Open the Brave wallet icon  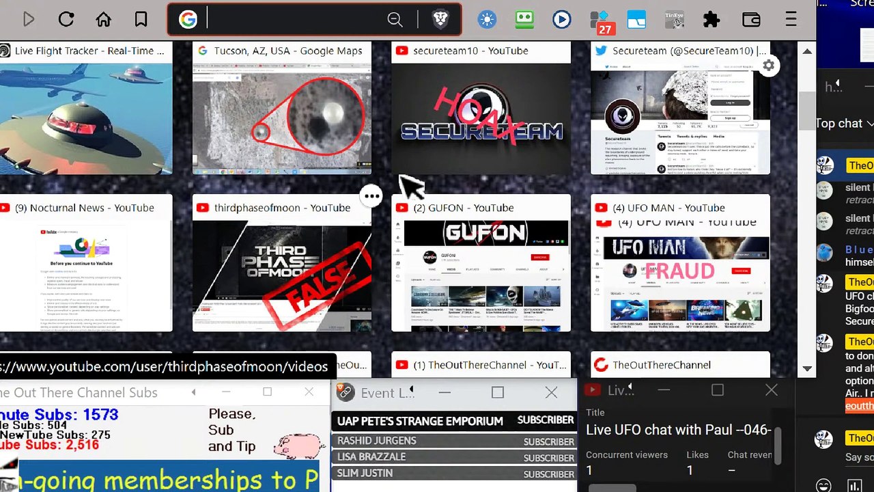click(751, 20)
